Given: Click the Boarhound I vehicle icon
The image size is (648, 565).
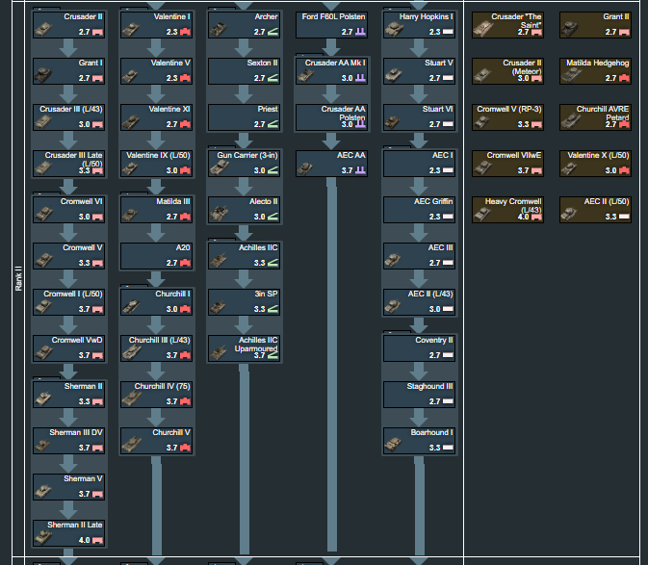Looking at the screenshot, I should coord(396,445).
